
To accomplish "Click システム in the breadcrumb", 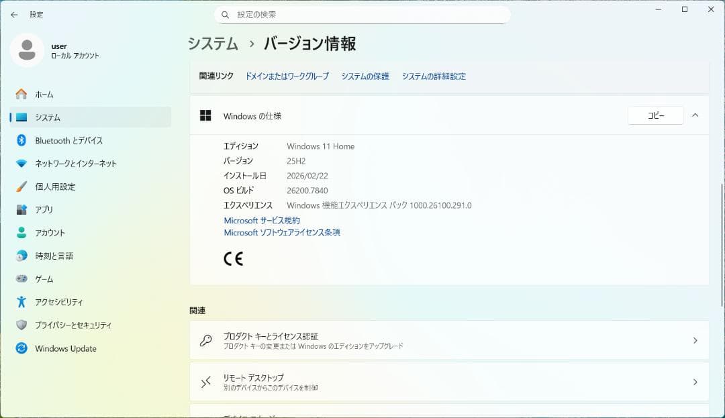I will click(x=213, y=44).
